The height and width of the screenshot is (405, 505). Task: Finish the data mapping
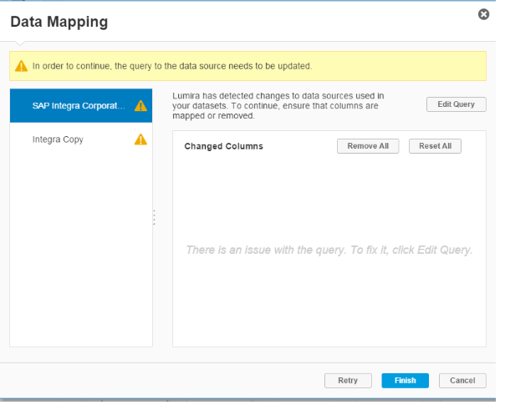406,381
